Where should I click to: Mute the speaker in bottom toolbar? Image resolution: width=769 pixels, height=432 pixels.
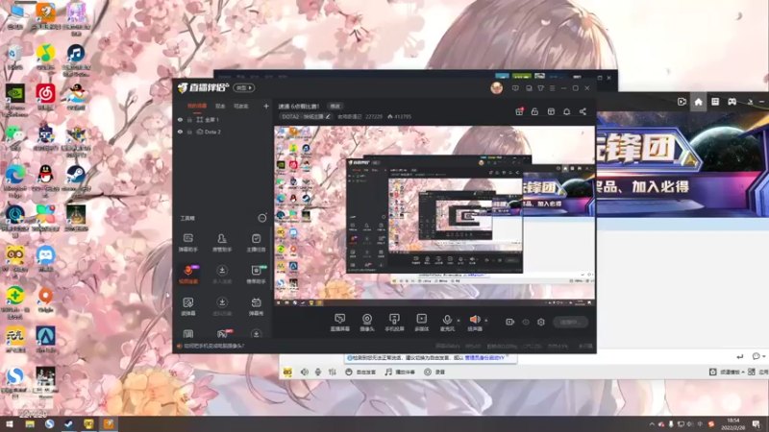[474, 323]
